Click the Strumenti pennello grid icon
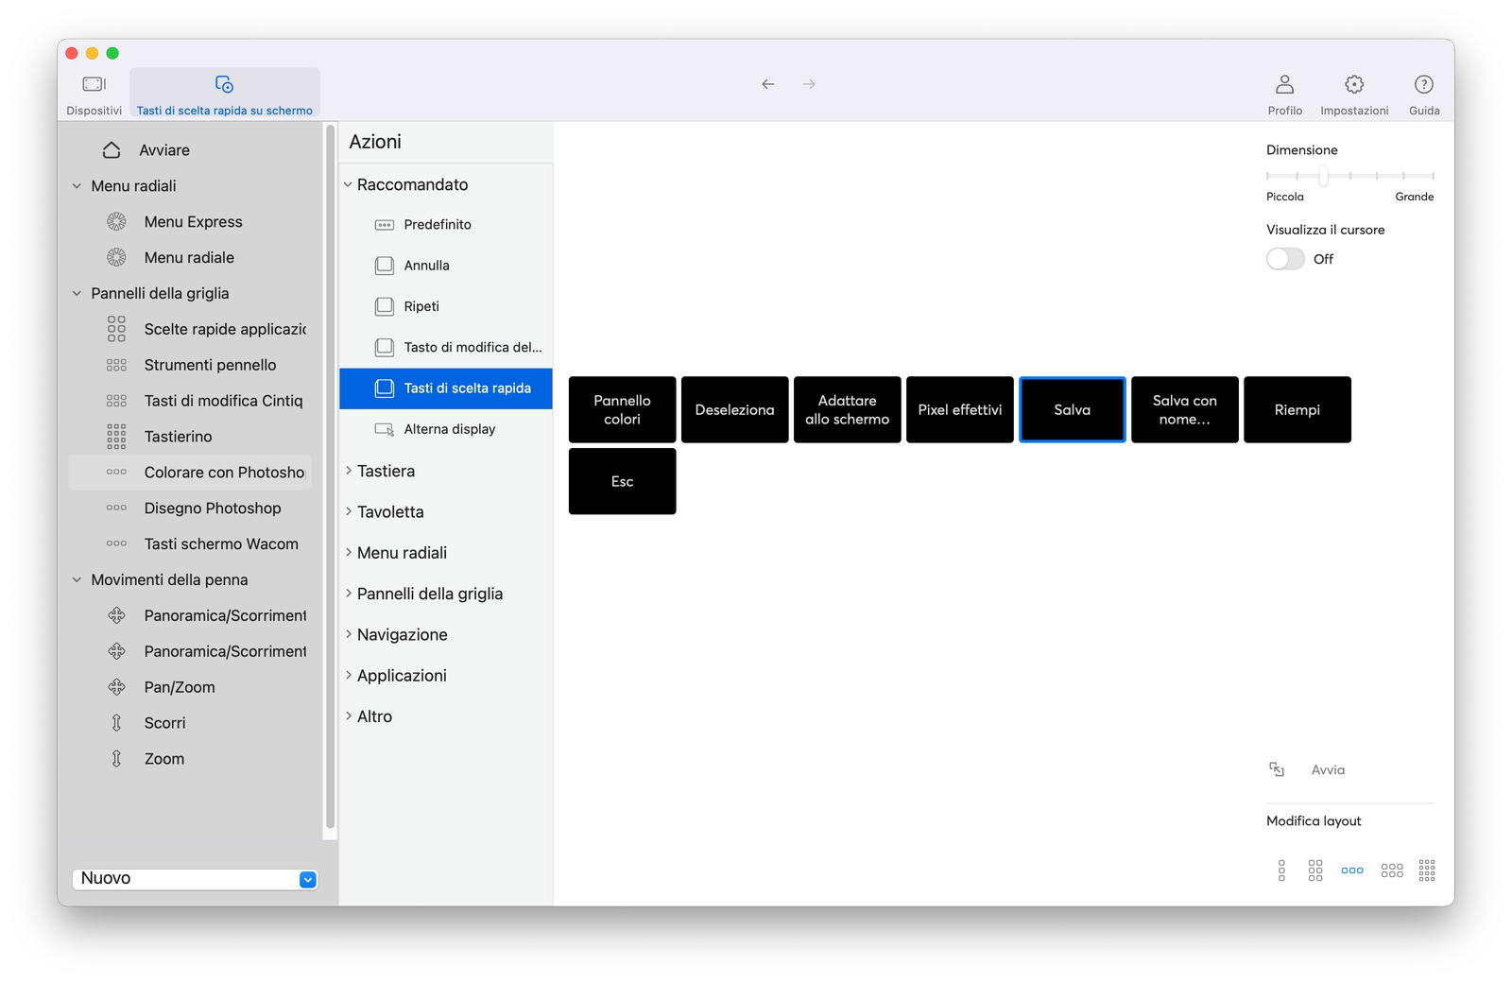 point(116,365)
